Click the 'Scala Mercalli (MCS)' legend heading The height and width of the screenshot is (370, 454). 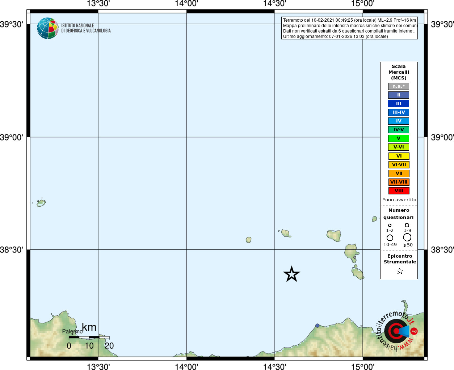(399, 72)
